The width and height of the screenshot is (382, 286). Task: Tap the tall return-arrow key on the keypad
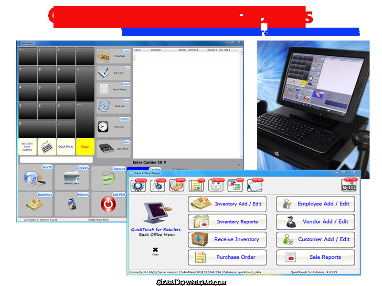85,120
